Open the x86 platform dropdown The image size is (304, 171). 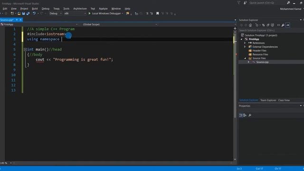pyautogui.click(x=75, y=13)
